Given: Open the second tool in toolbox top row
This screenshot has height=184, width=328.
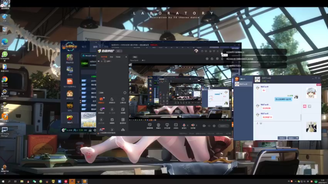Looking at the screenshot, I should [112, 99].
